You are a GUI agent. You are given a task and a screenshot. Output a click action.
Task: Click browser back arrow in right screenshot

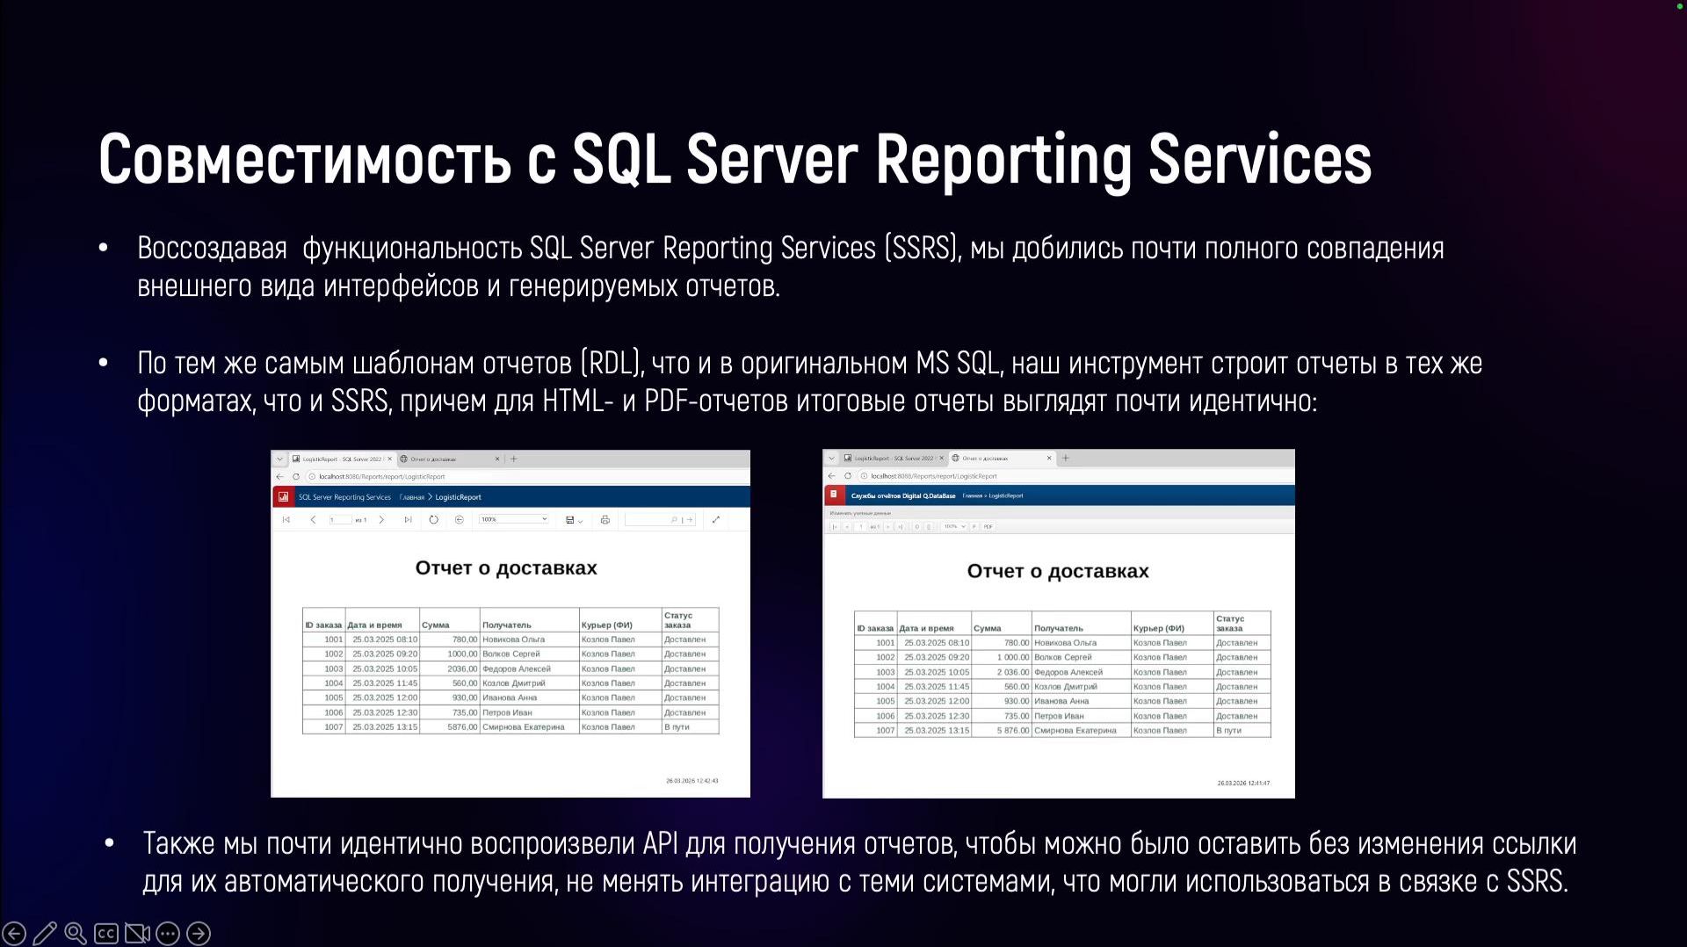832,476
